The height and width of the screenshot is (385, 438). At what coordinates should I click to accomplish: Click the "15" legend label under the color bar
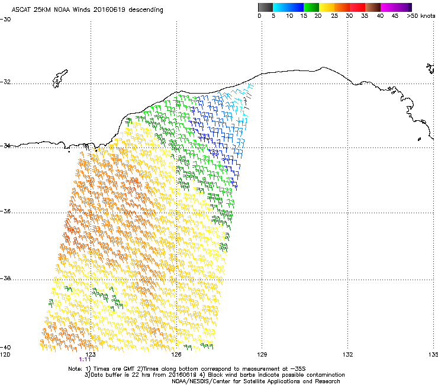(x=304, y=16)
